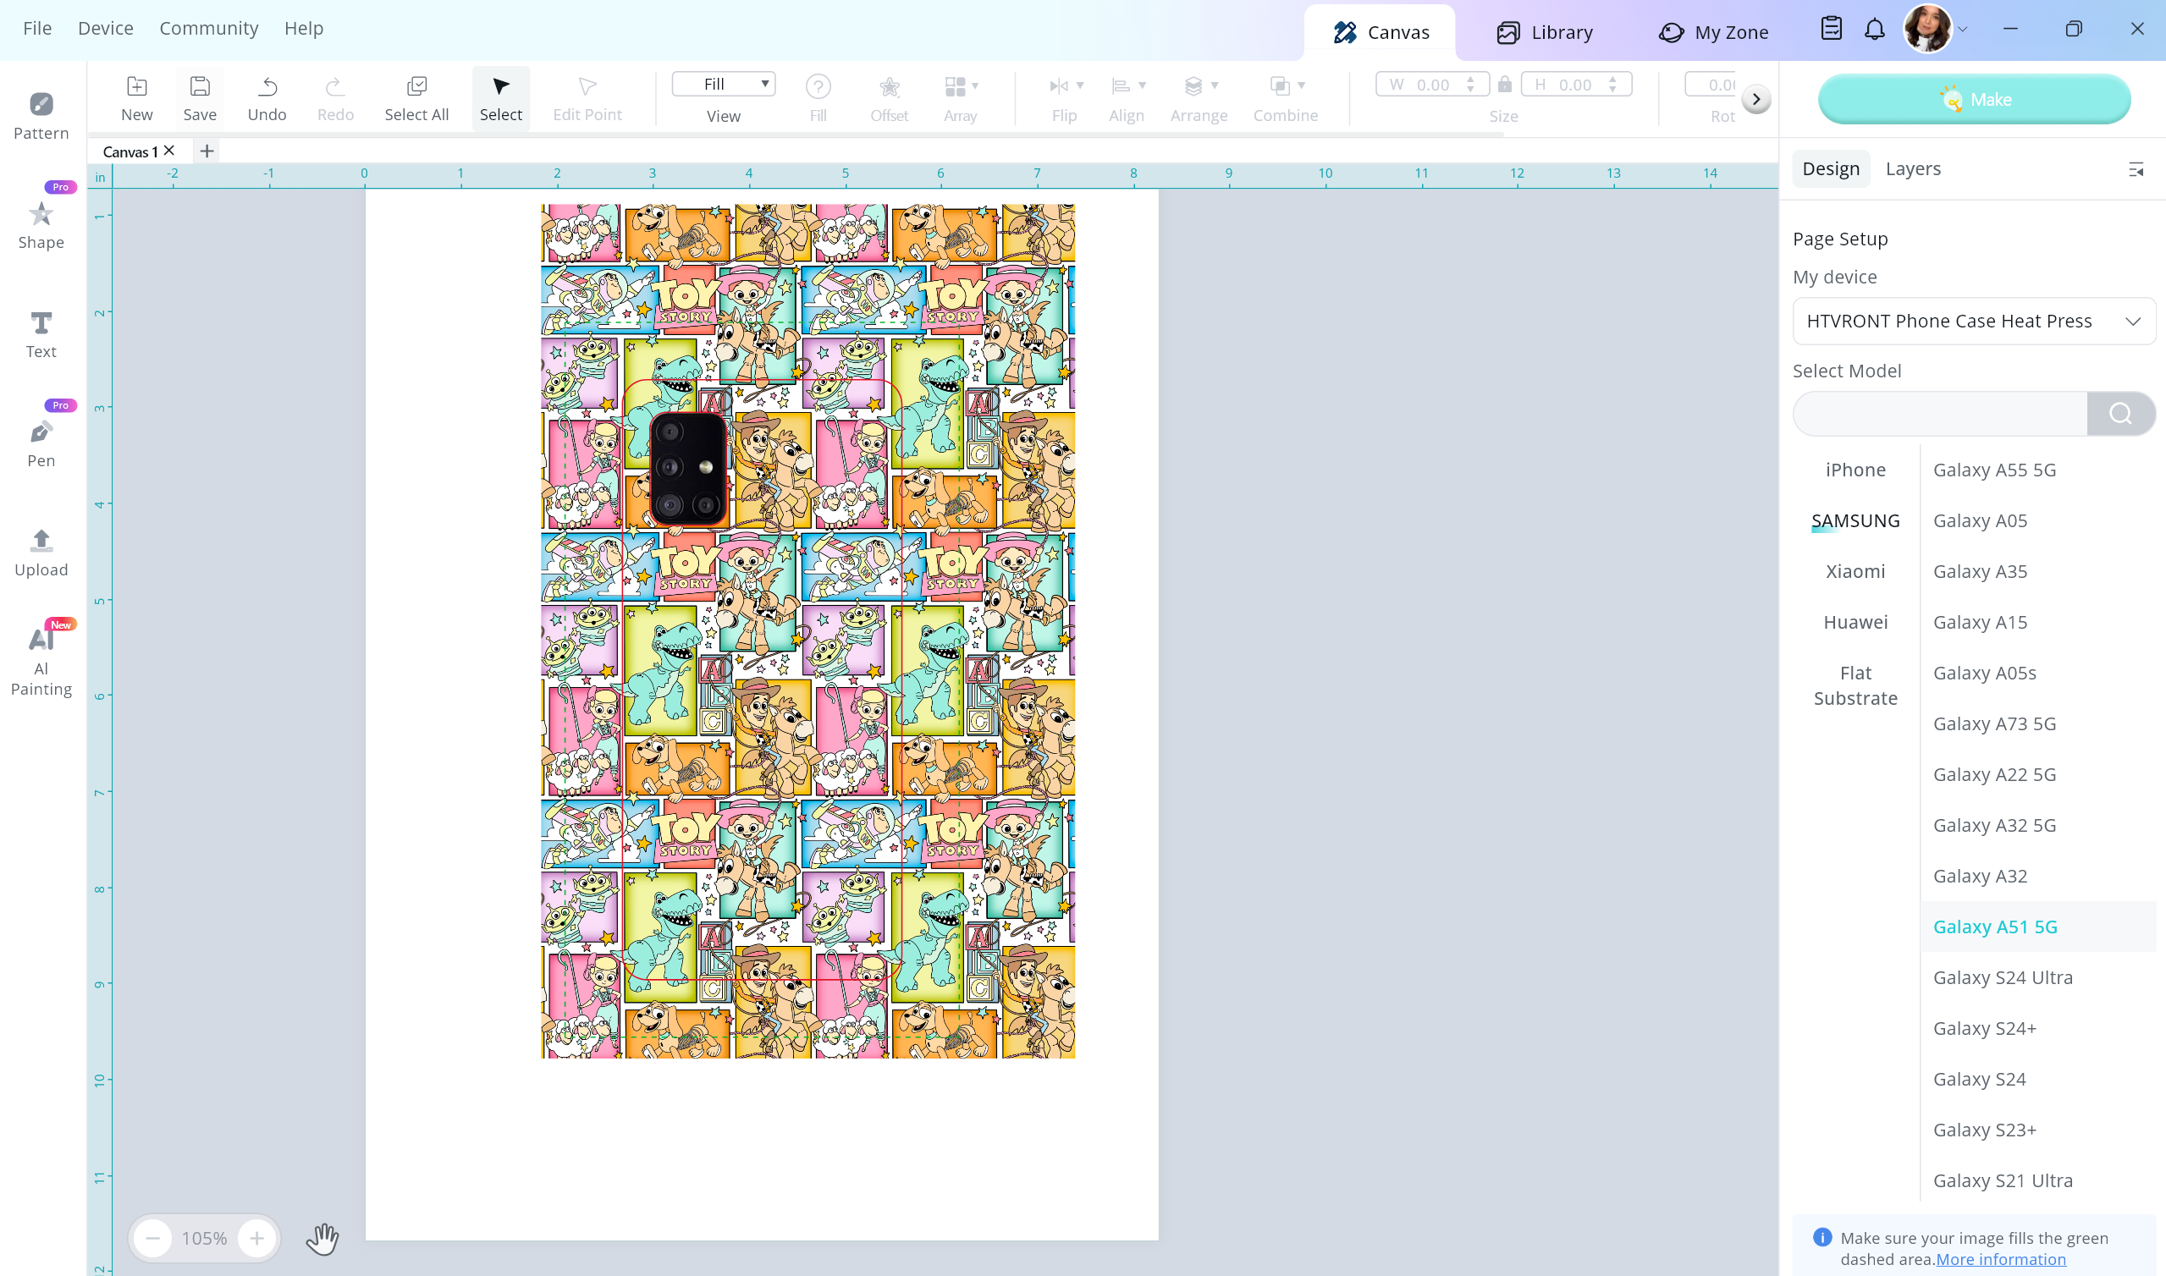Viewport: 2166px width, 1276px height.
Task: Switch to the Layers tab
Action: click(1912, 168)
